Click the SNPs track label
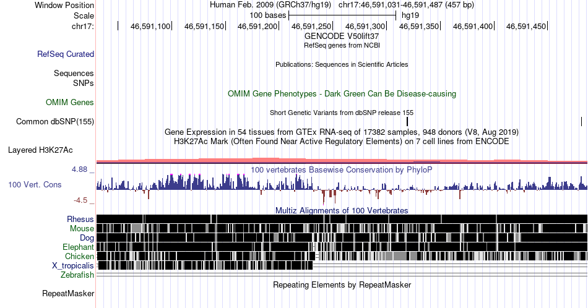588x308 pixels. (84, 83)
